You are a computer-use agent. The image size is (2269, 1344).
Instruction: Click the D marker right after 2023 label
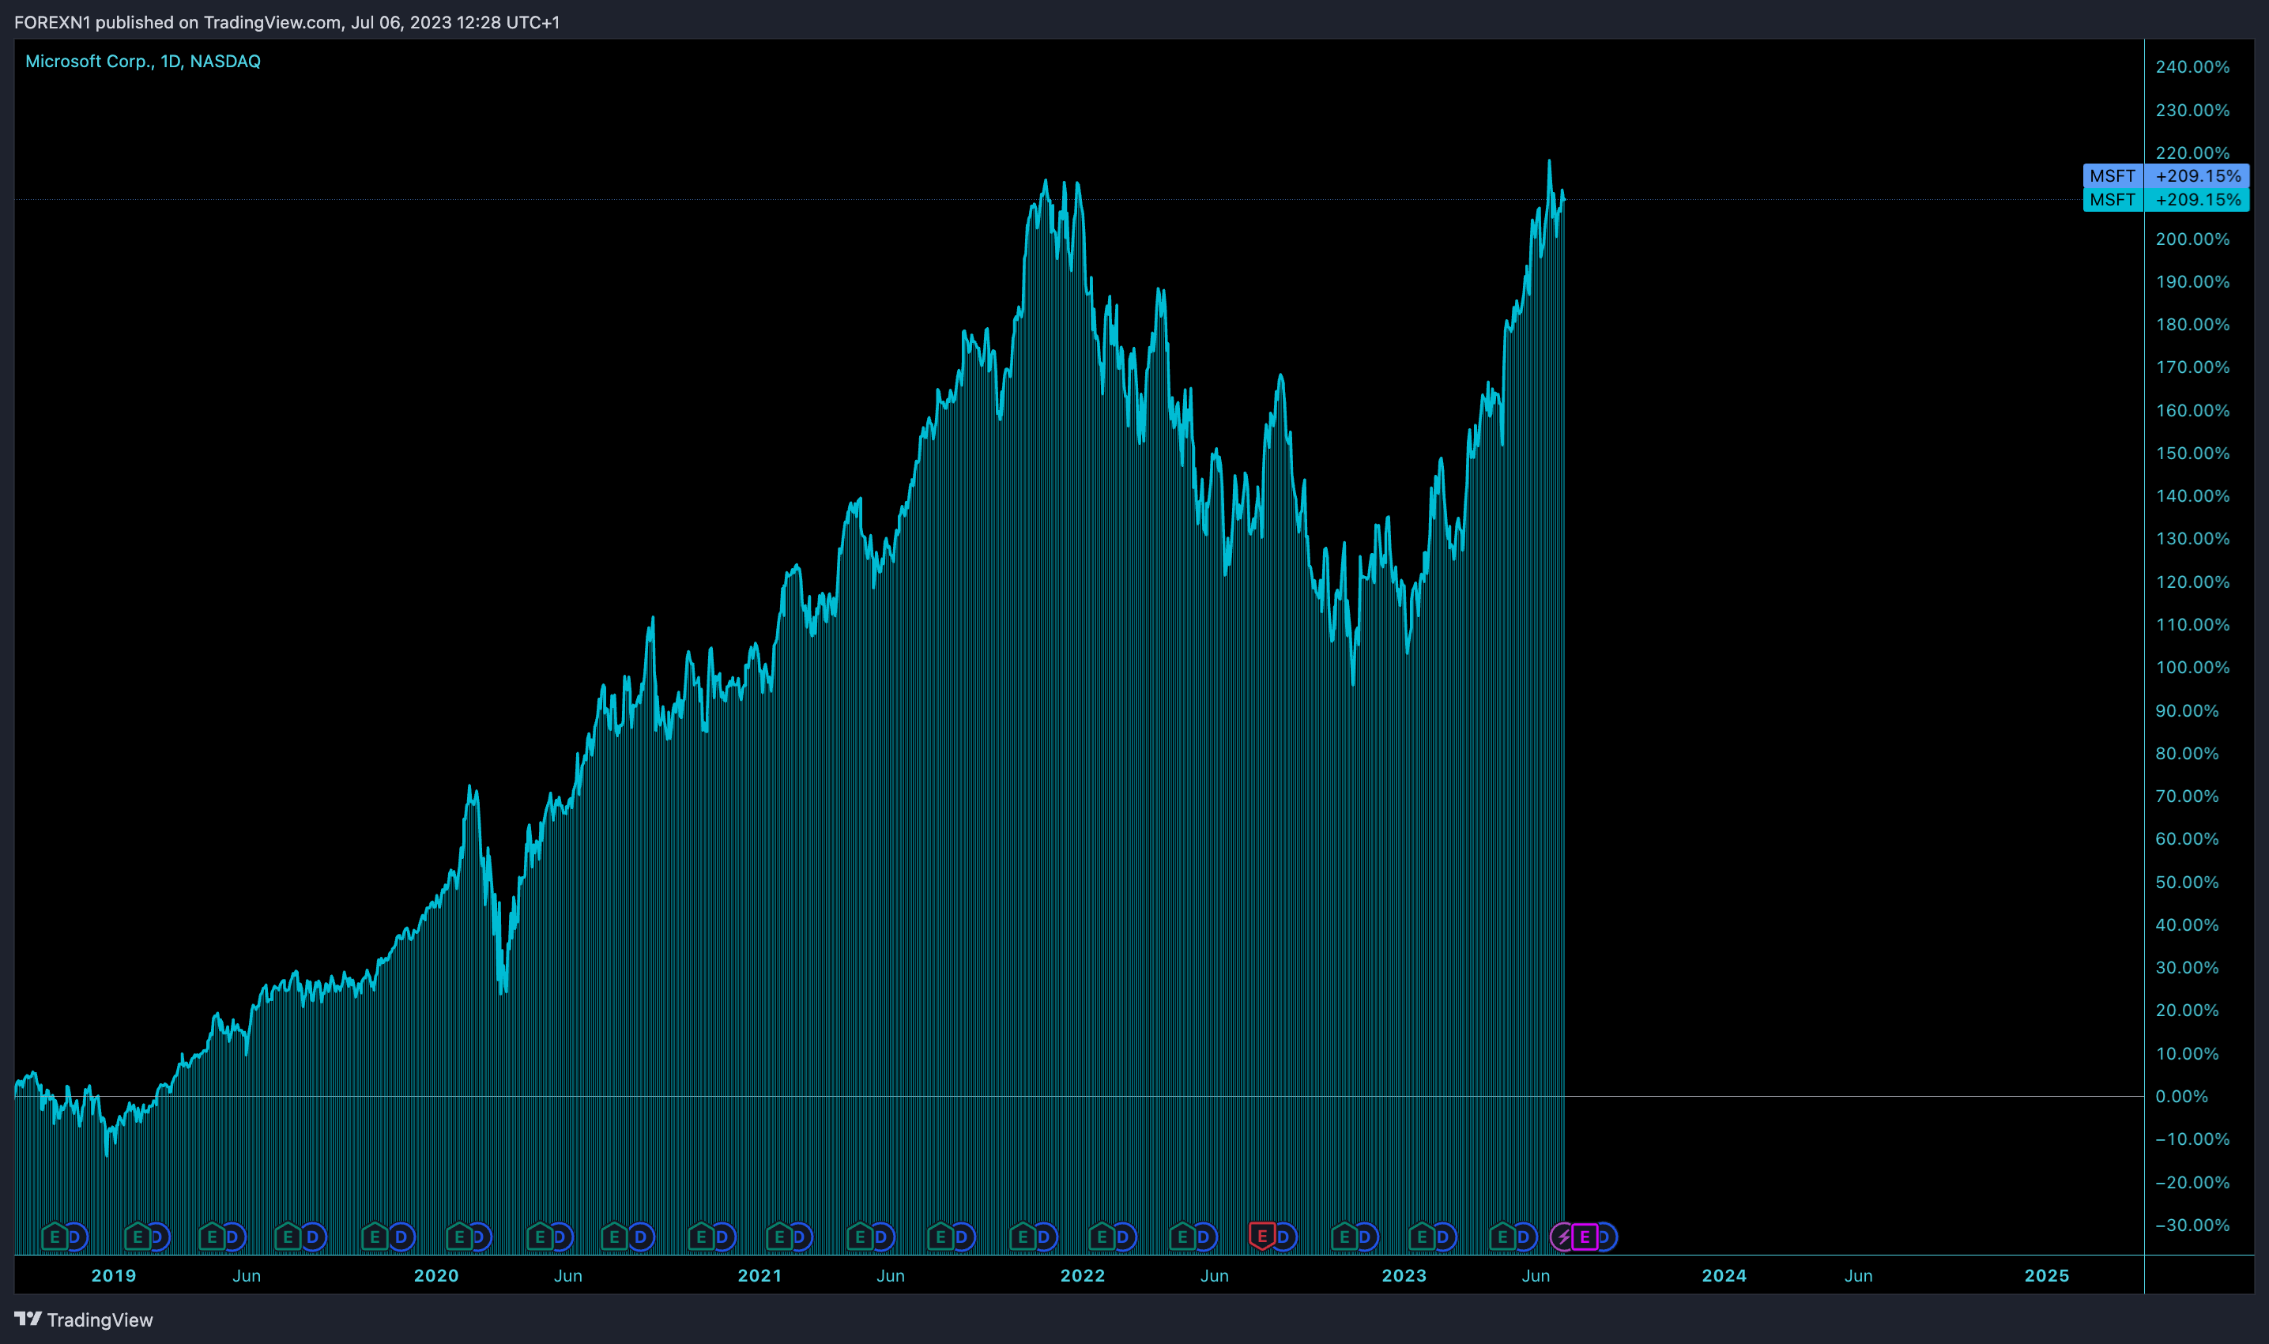point(1444,1237)
